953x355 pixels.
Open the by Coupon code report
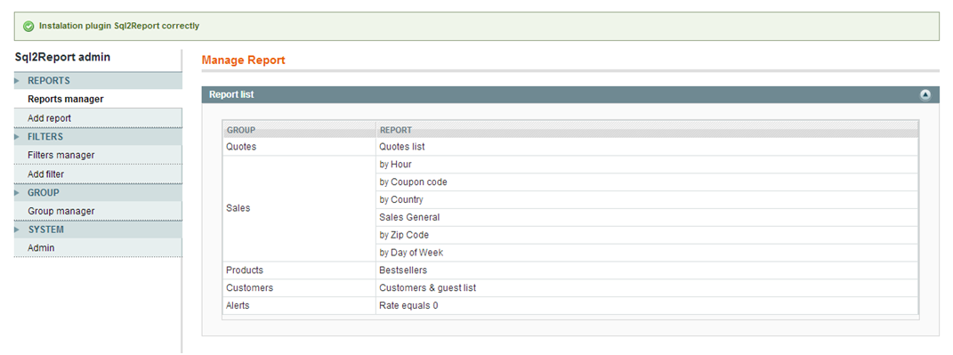[413, 182]
